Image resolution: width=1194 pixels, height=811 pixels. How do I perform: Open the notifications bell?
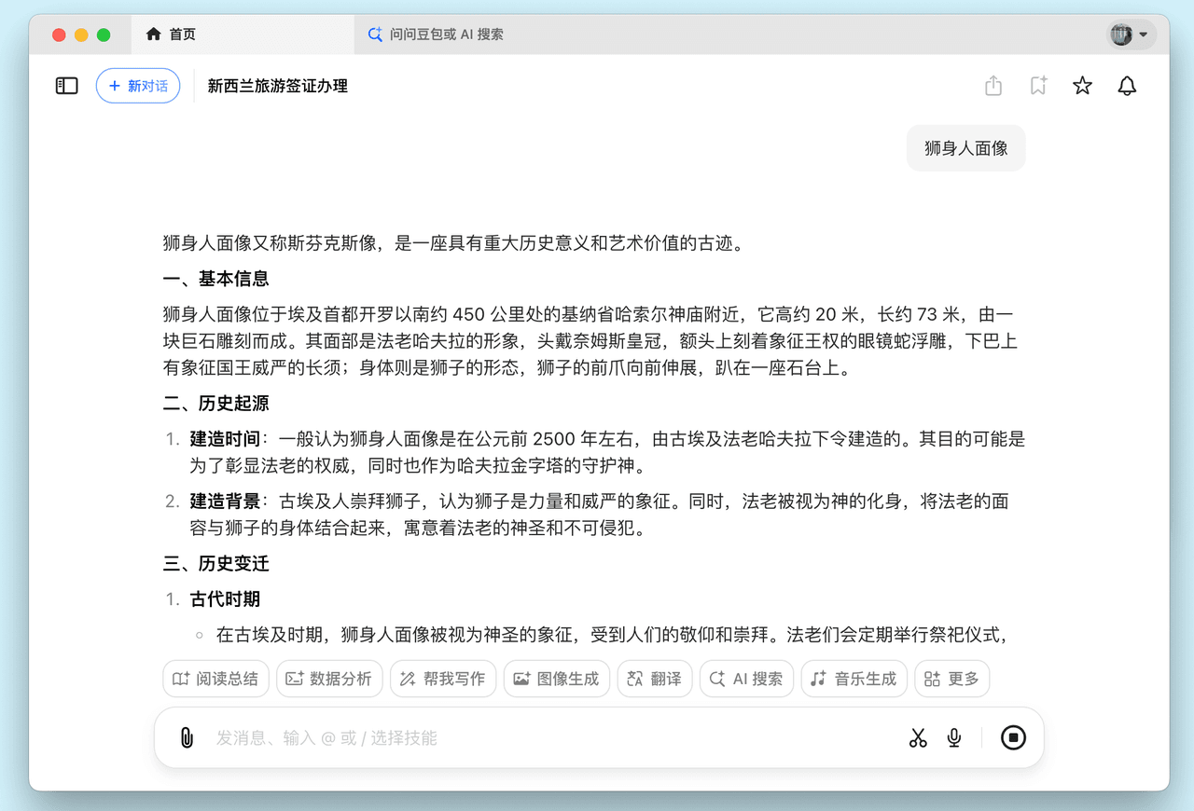coord(1127,86)
